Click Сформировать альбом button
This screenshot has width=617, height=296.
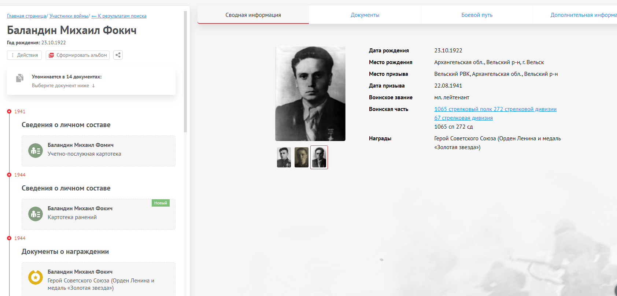[78, 55]
